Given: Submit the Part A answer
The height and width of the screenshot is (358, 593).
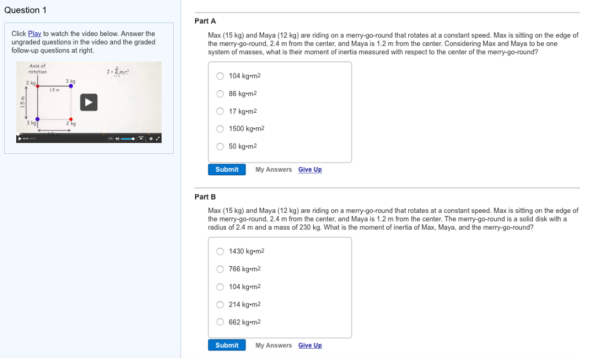Looking at the screenshot, I should (x=226, y=169).
